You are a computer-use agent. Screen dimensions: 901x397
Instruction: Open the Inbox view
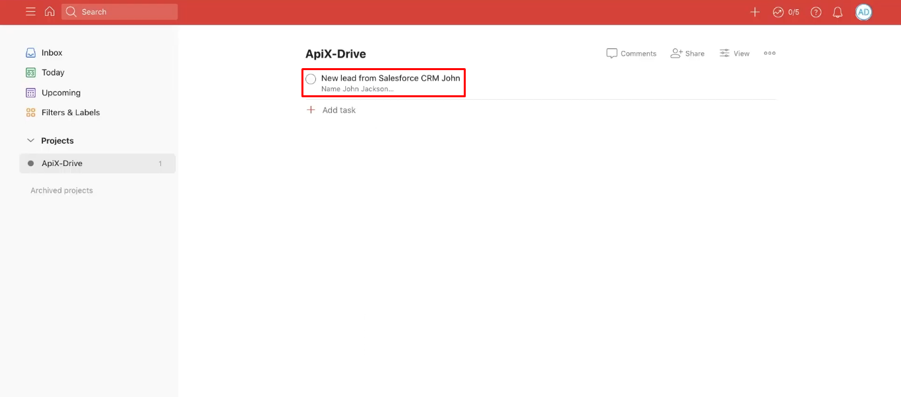52,52
